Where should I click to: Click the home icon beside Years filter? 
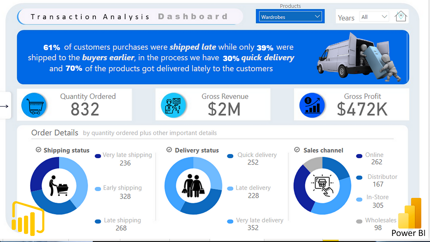point(401,16)
